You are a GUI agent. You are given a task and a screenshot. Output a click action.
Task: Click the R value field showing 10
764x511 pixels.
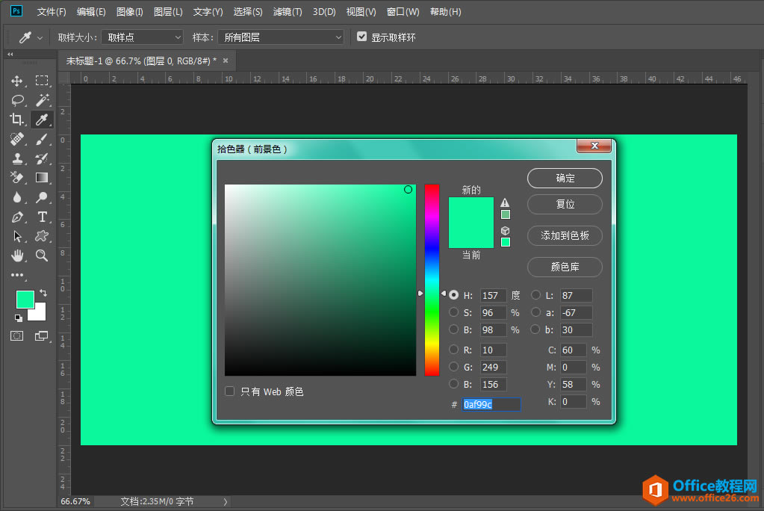(x=493, y=350)
